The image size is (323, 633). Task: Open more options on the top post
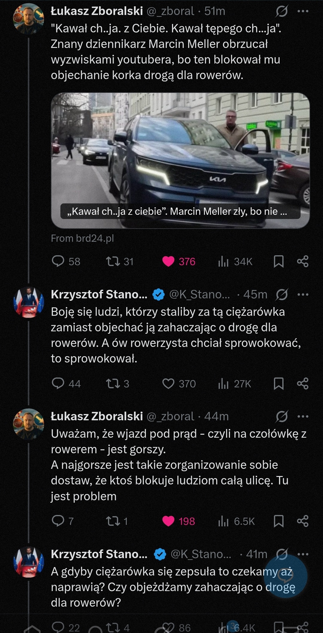303,11
